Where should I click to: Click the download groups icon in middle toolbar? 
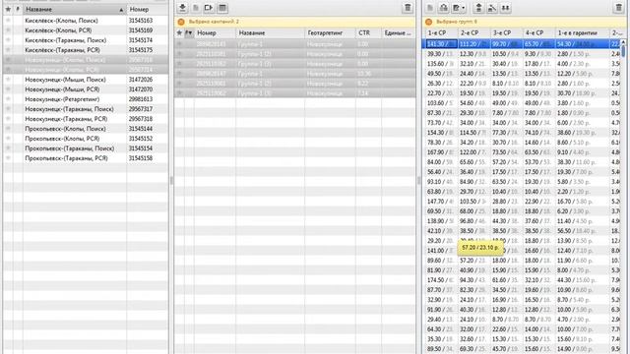pyautogui.click(x=182, y=8)
